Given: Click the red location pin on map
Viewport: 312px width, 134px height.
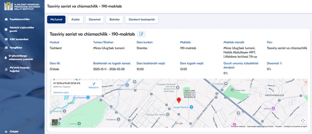Looking at the screenshot, I should [x=179, y=100].
